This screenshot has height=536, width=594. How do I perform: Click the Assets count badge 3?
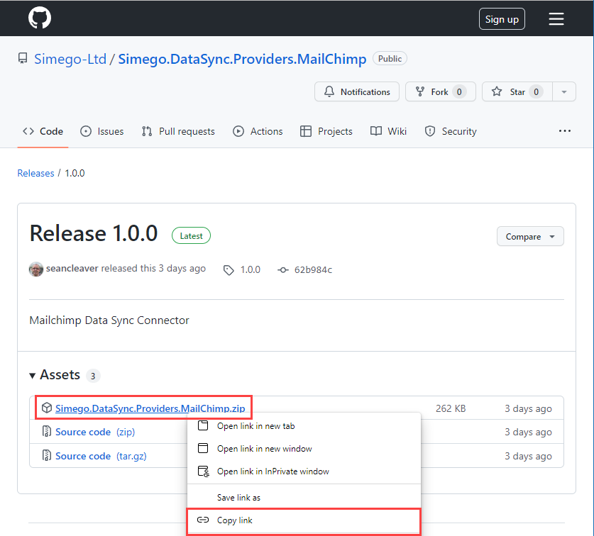click(93, 376)
